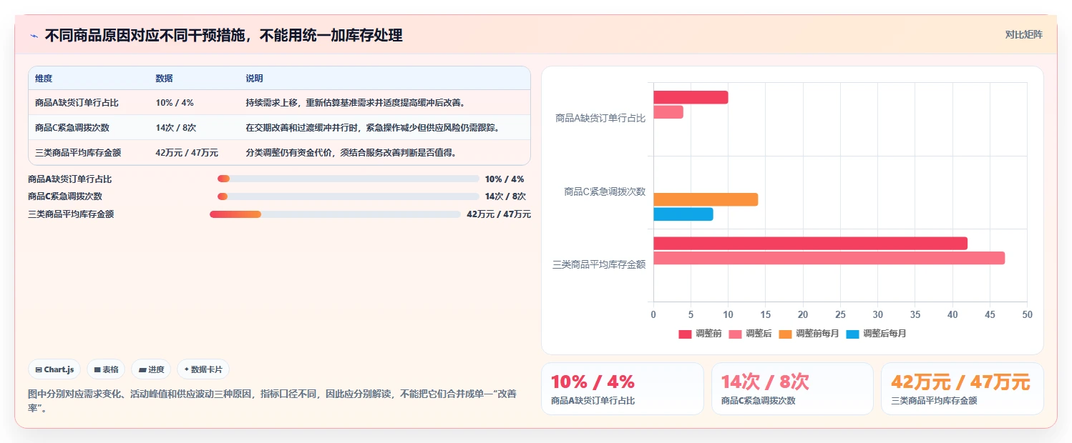The width and height of the screenshot is (1072, 443).
Task: Toggle 调整前每月 legend swatch
Action: click(x=786, y=334)
